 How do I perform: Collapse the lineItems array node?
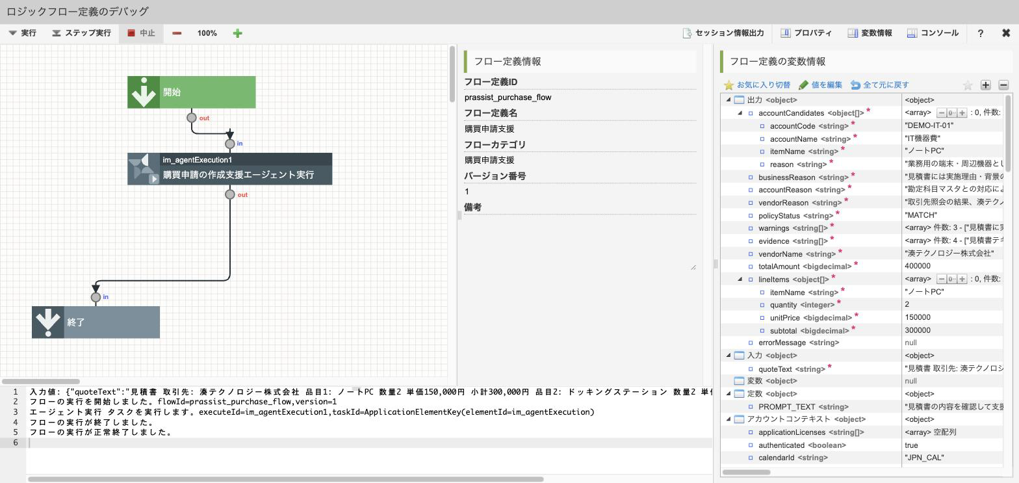pyautogui.click(x=740, y=279)
